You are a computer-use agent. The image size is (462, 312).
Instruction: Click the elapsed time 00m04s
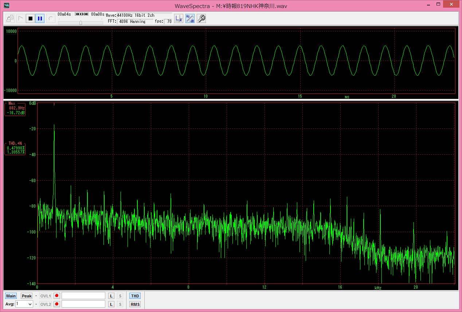[x=64, y=14]
